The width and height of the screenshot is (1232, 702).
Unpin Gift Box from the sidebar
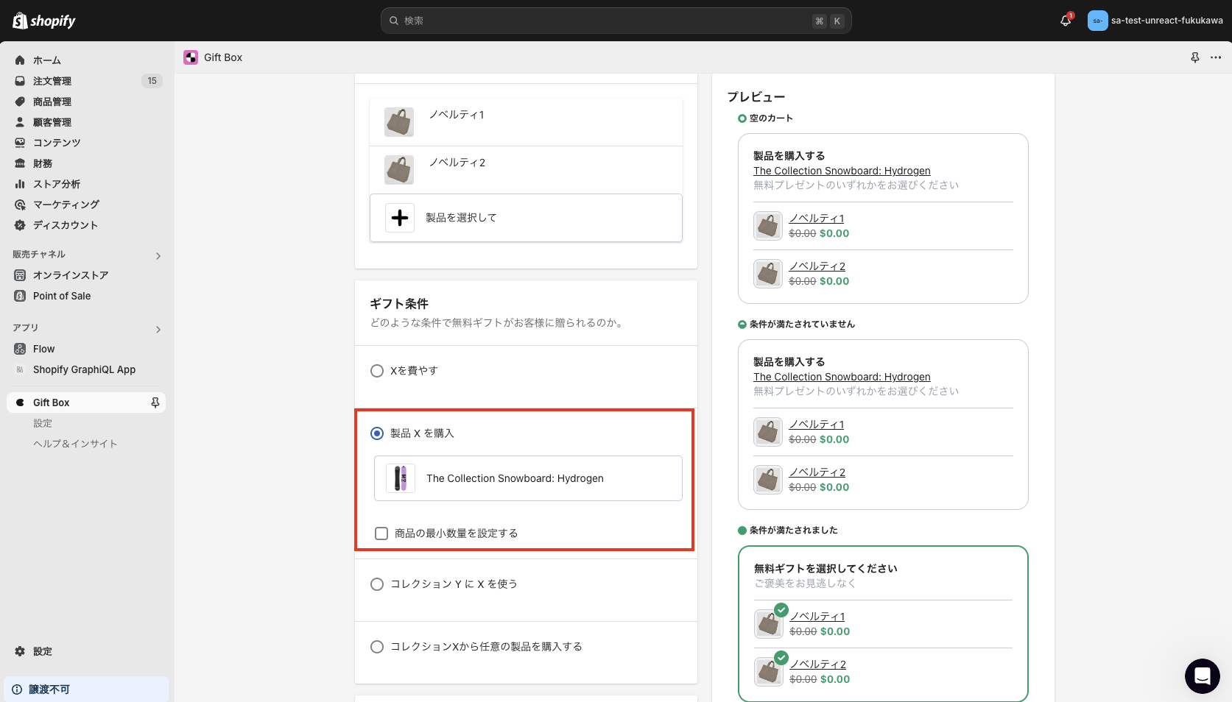pos(155,402)
